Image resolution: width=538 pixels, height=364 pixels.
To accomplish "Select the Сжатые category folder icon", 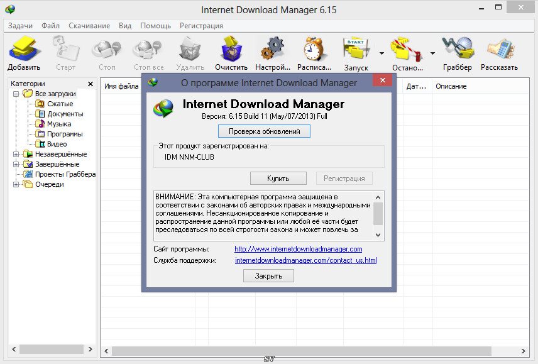I will click(x=40, y=104).
